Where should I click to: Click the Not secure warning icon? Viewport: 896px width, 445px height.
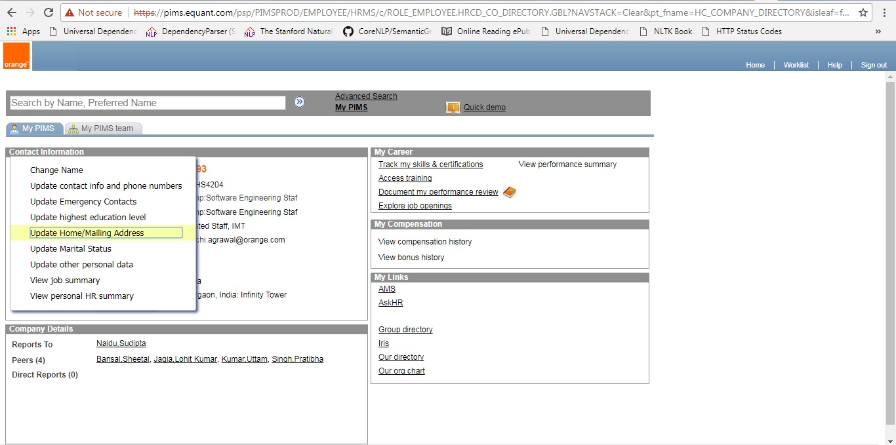pos(69,12)
